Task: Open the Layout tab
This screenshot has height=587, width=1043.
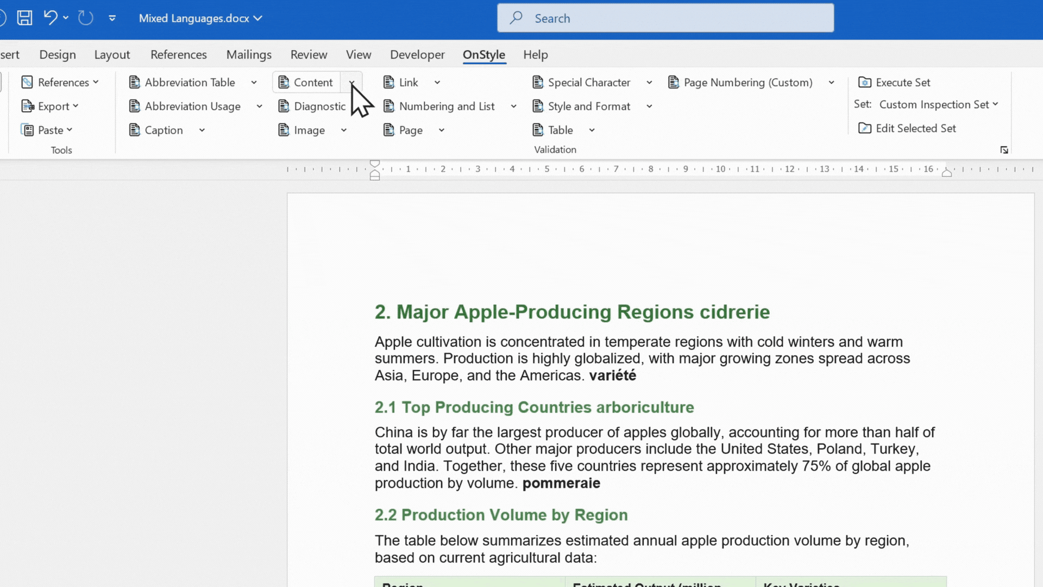Action: click(x=112, y=54)
